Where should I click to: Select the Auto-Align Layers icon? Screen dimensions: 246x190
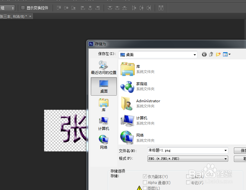(161, 8)
